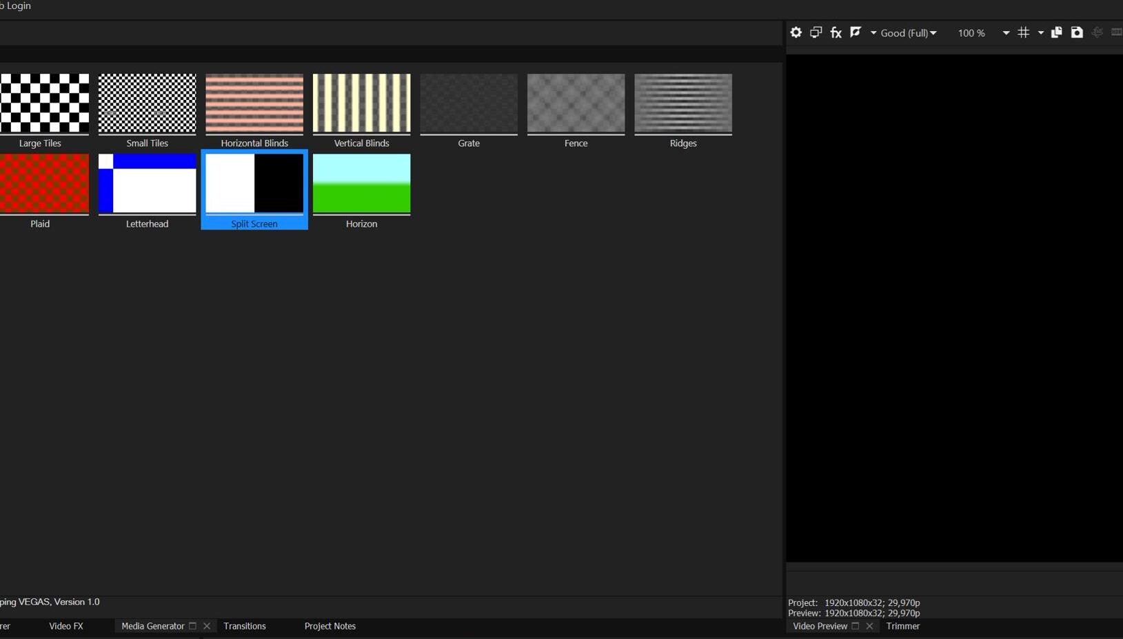1123x639 pixels.
Task: Open the Good (Full) preview quality dropdown
Action: coord(909,33)
